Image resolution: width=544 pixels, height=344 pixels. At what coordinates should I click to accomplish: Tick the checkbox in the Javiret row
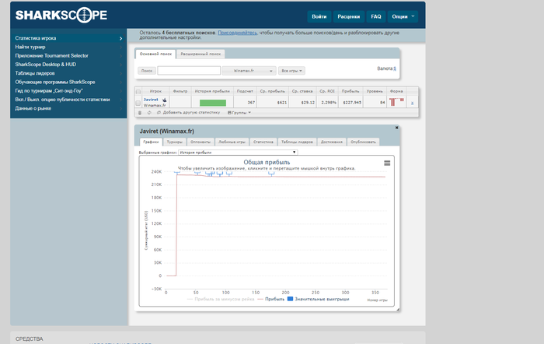click(138, 103)
